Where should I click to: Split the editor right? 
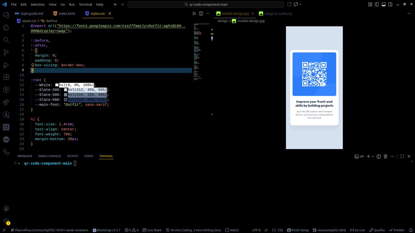coord(201,13)
